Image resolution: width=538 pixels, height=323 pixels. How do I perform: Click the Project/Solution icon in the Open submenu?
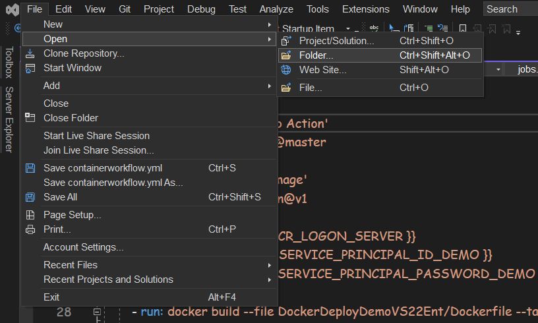pyautogui.click(x=286, y=41)
